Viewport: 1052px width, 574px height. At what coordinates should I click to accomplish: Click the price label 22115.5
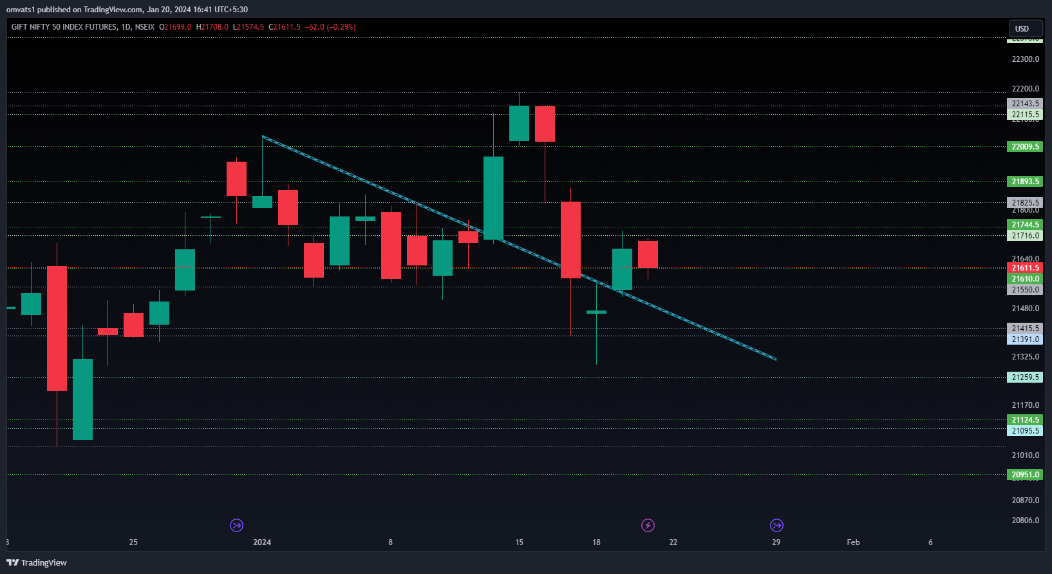pyautogui.click(x=1024, y=115)
